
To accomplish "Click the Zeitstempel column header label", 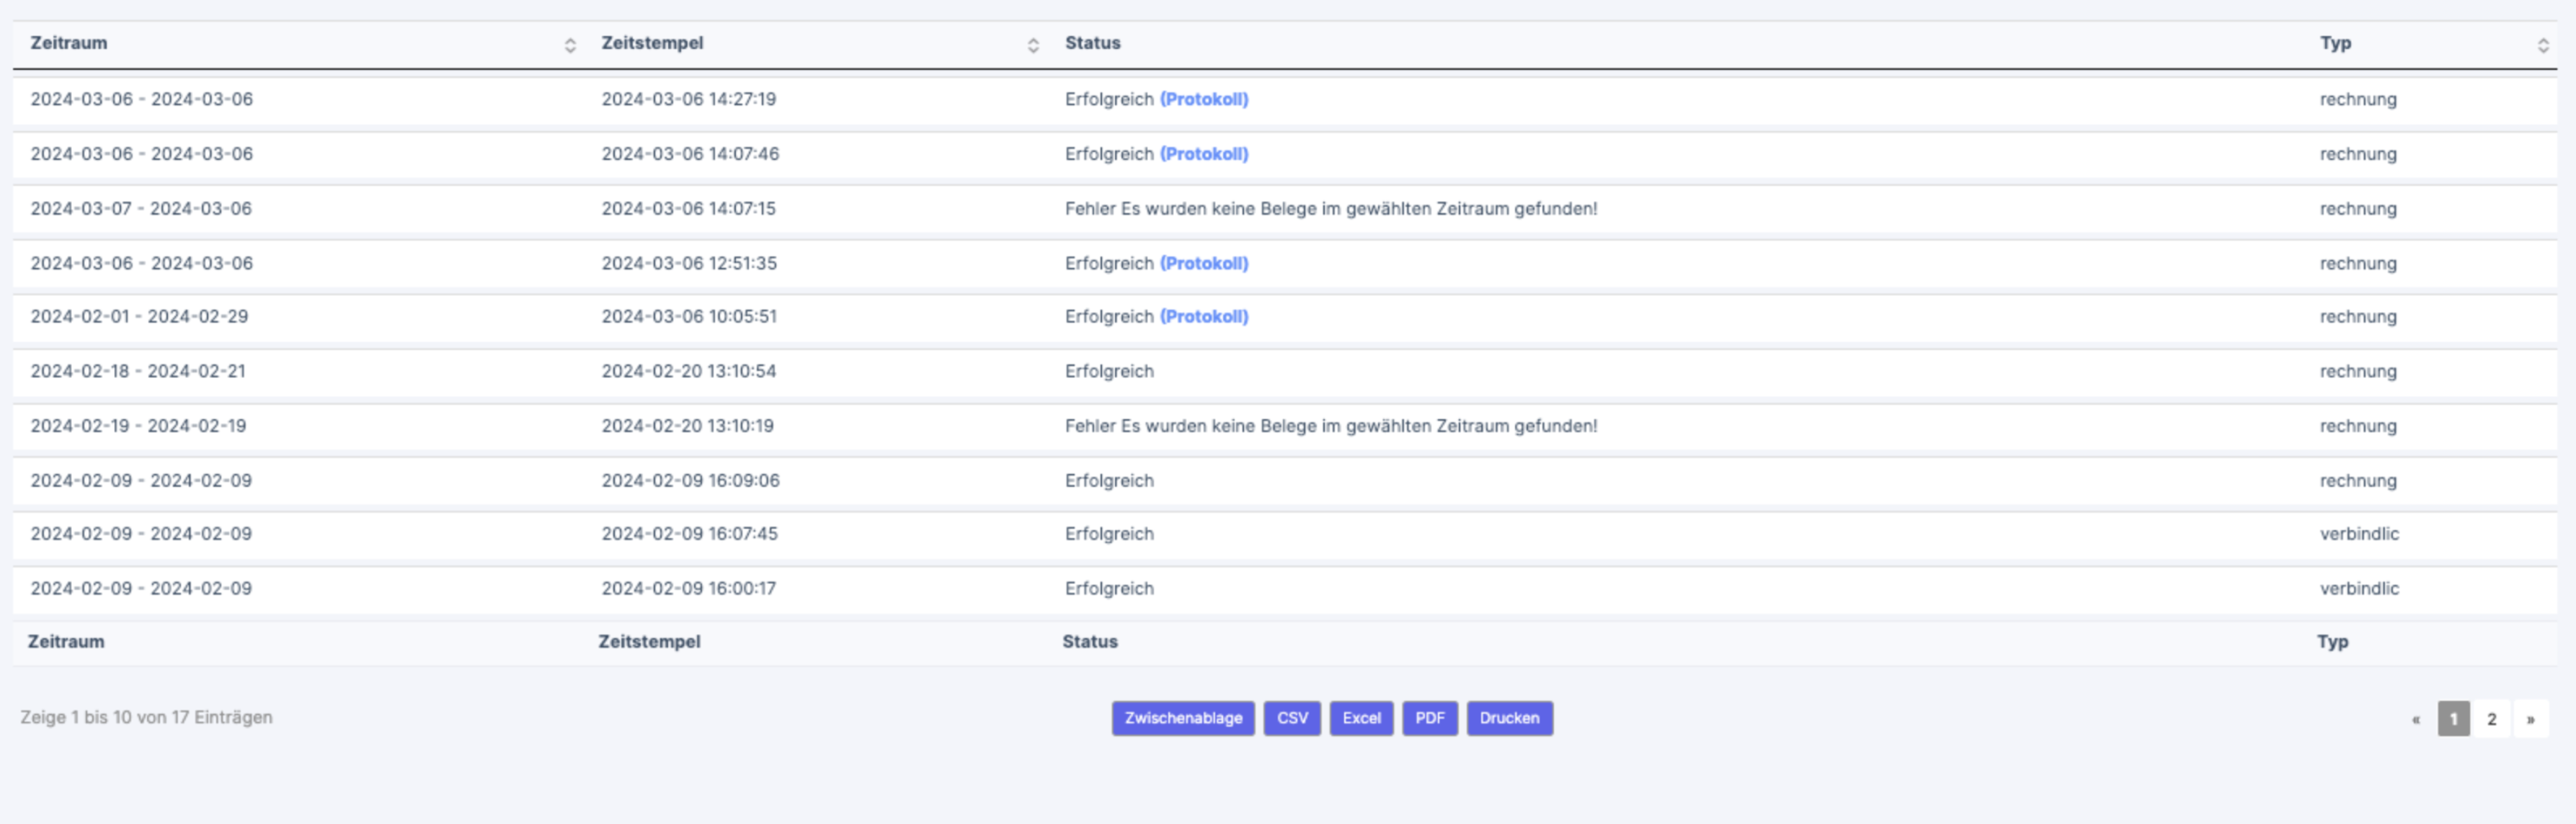I will point(652,43).
